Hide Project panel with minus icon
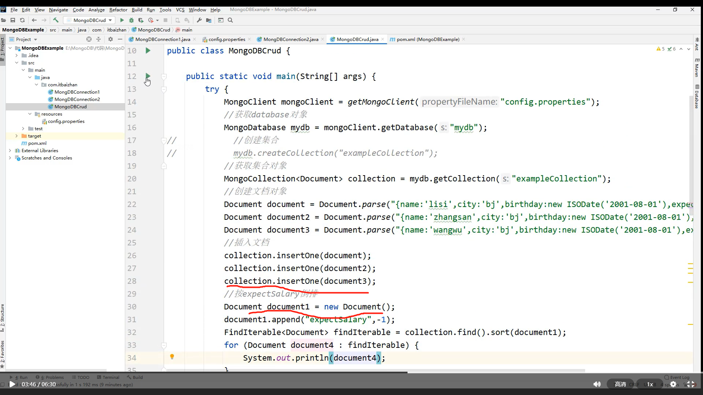This screenshot has width=703, height=395. [x=120, y=39]
